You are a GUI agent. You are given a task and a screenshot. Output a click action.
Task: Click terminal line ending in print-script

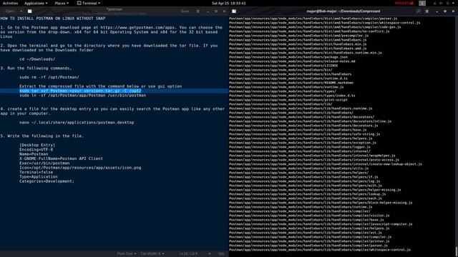288,100
